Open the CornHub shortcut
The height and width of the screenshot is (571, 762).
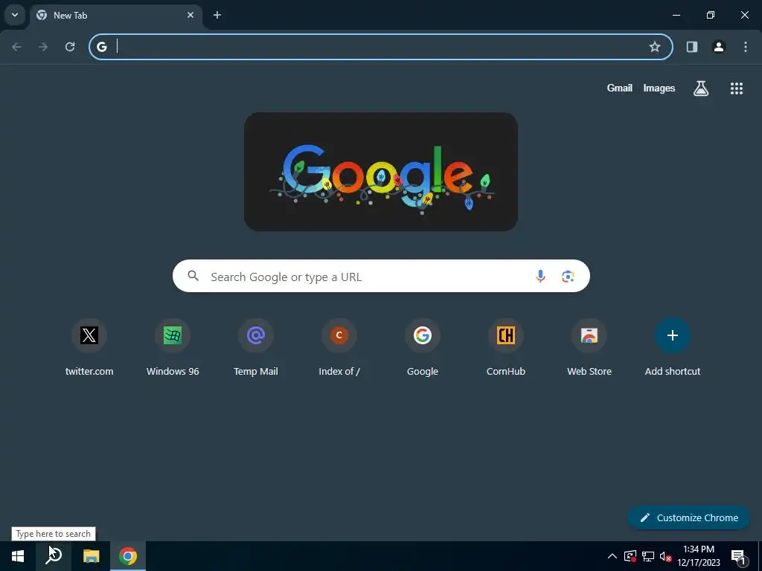coord(506,348)
